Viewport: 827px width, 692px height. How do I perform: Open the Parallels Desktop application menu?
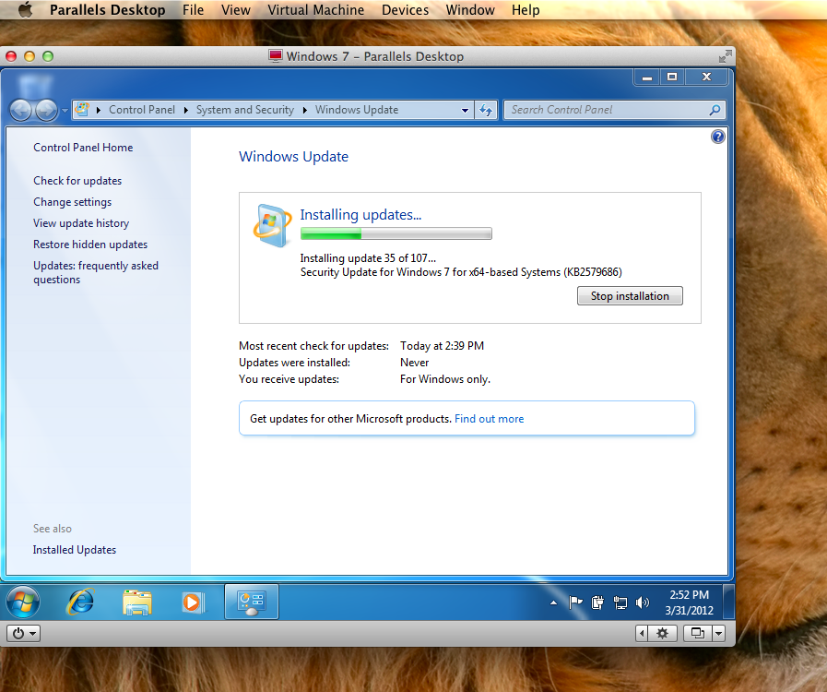(x=108, y=10)
